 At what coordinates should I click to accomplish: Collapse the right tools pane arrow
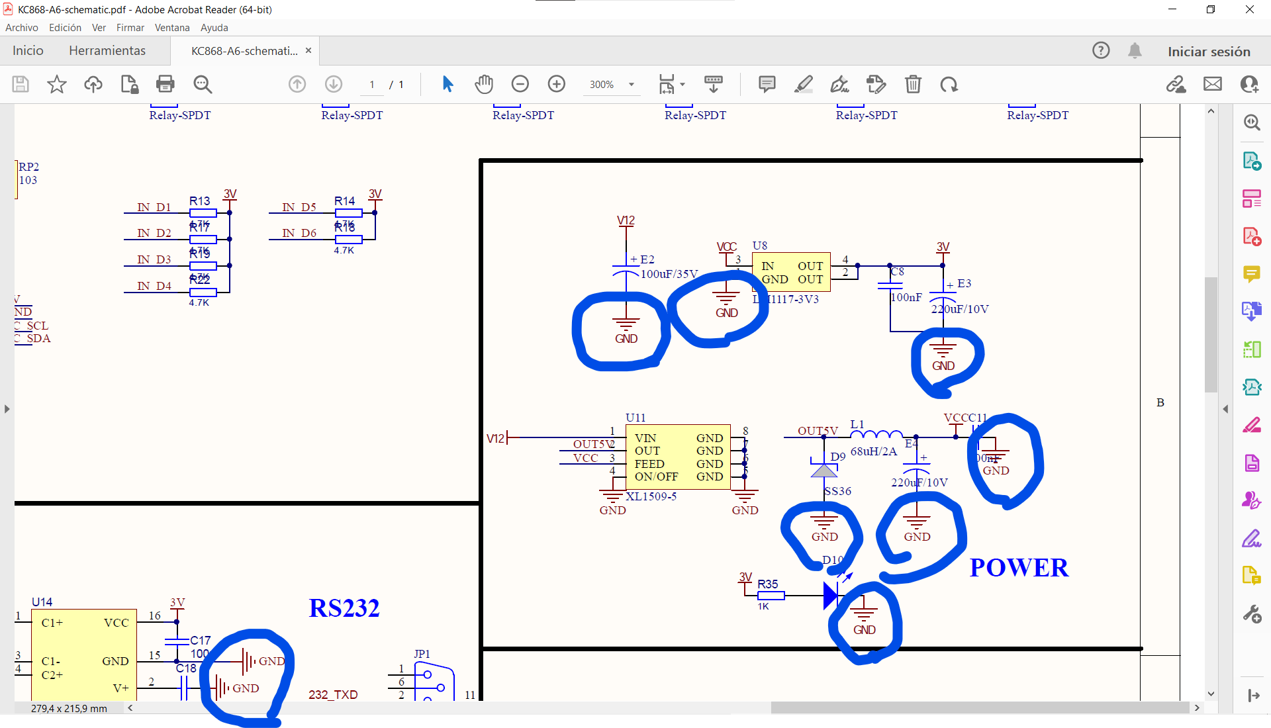pos(1225,409)
